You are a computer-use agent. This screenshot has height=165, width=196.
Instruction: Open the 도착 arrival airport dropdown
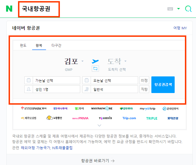click(x=117, y=61)
